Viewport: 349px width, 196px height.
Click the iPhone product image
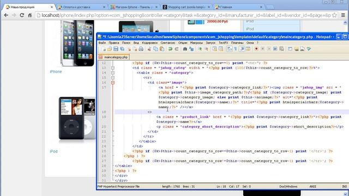pos(77,44)
